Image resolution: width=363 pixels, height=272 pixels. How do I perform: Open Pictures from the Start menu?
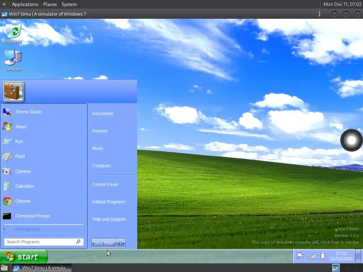point(100,131)
